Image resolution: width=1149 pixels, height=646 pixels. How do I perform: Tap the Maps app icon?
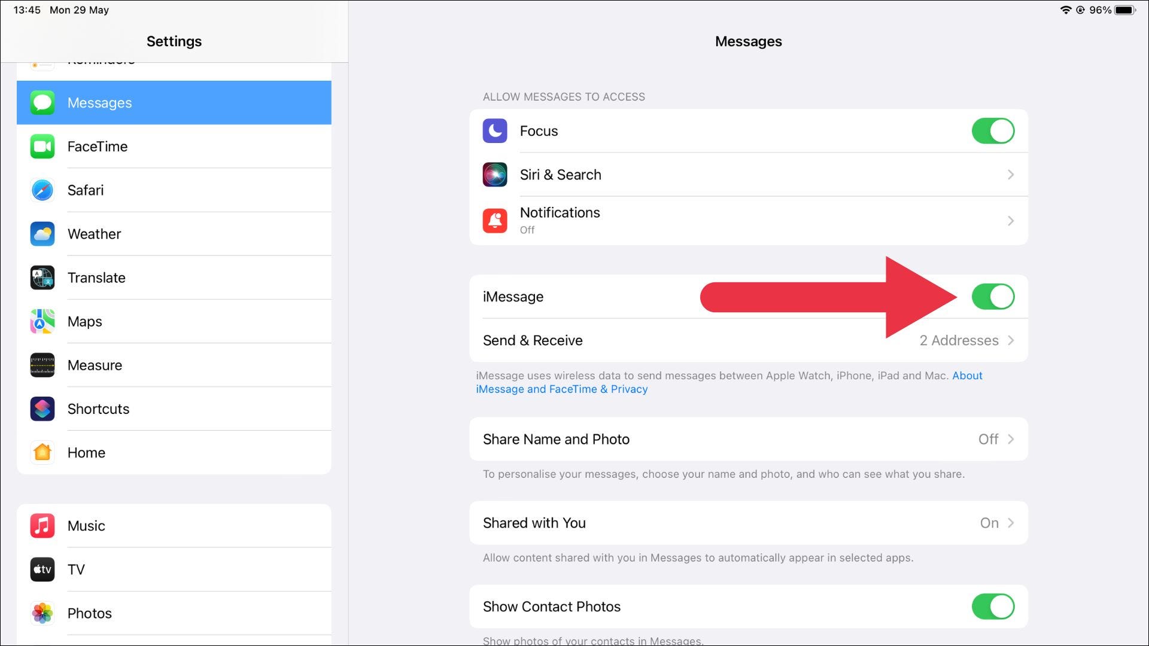pyautogui.click(x=42, y=321)
